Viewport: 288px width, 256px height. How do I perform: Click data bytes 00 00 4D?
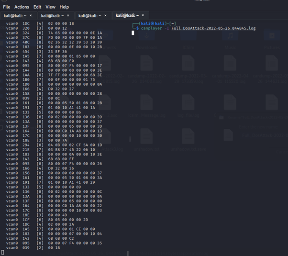[57, 215]
